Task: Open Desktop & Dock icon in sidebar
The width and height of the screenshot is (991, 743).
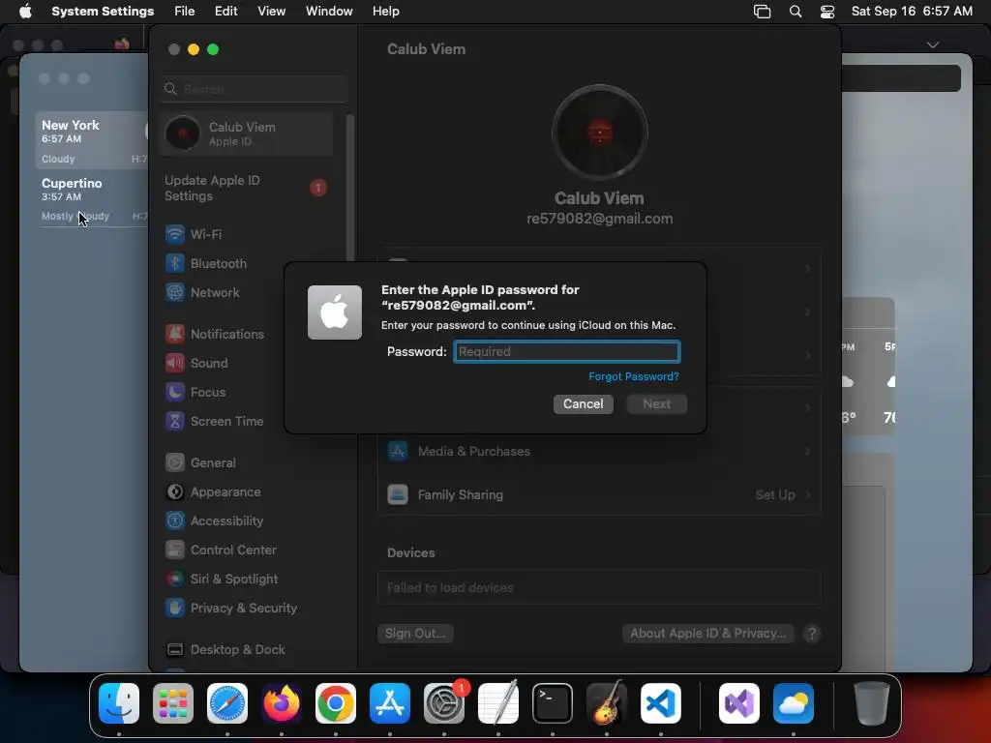Action: coord(175,649)
